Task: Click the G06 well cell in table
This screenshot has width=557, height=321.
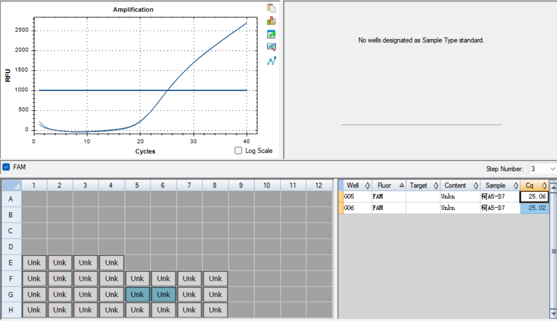Action: click(x=358, y=208)
